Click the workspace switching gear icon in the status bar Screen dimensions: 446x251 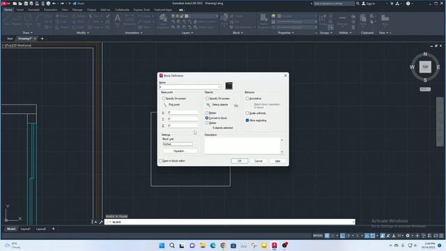[408, 236]
